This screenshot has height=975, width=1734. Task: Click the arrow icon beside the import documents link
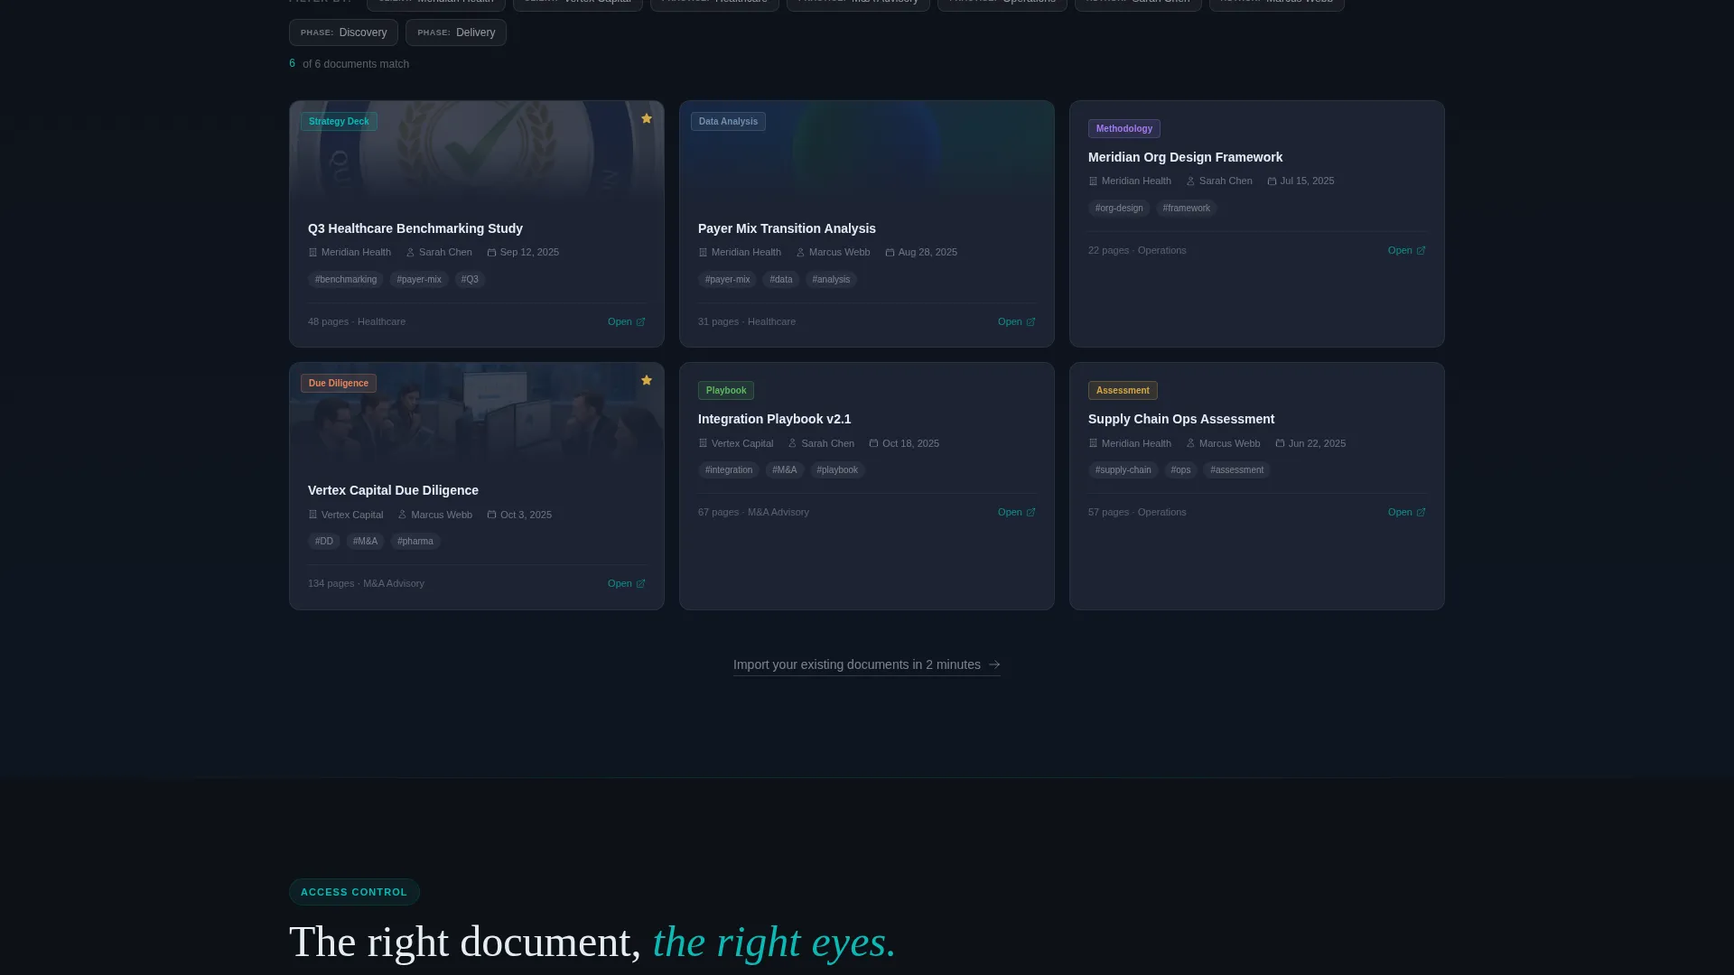(994, 664)
